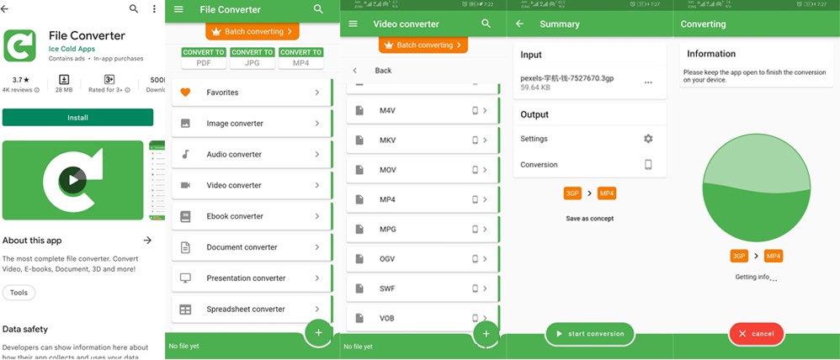Expand MKV row chevron
The width and height of the screenshot is (840, 360).
pos(485,140)
